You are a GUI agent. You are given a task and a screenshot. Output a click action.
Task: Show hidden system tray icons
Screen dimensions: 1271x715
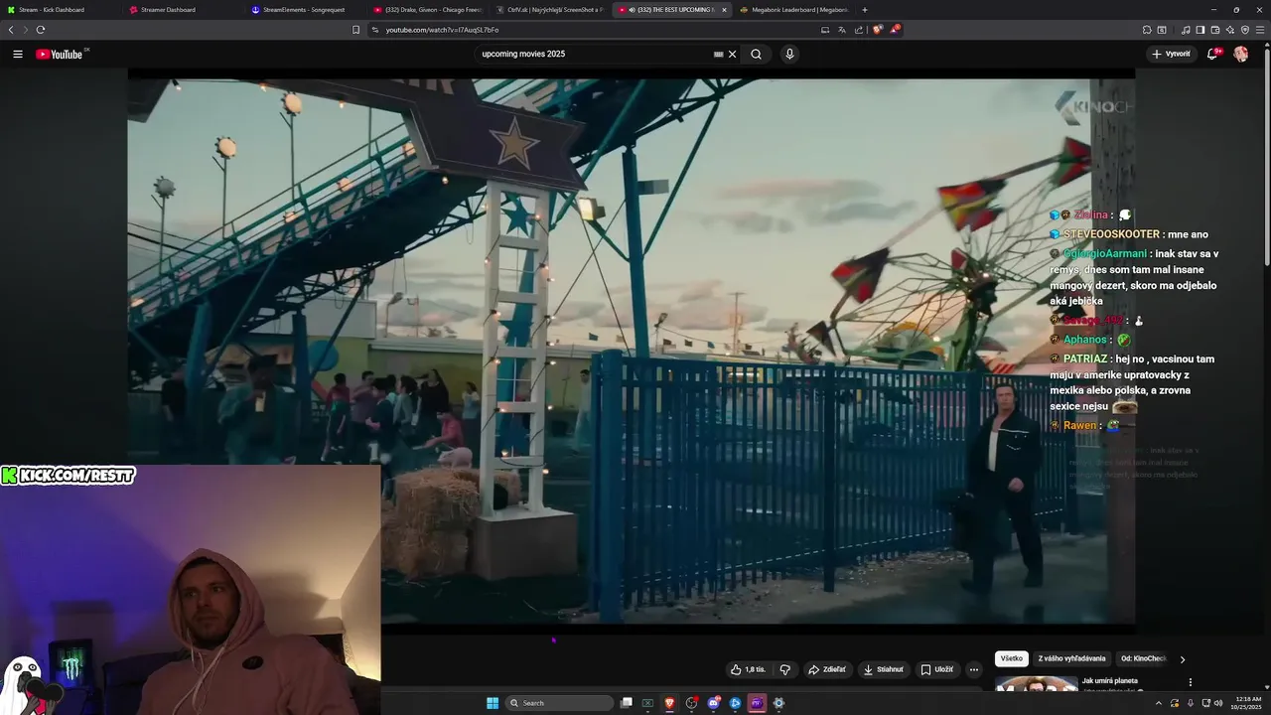(1158, 703)
